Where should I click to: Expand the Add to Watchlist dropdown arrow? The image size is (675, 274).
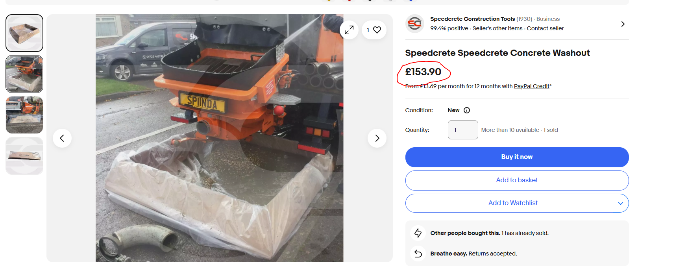(621, 203)
